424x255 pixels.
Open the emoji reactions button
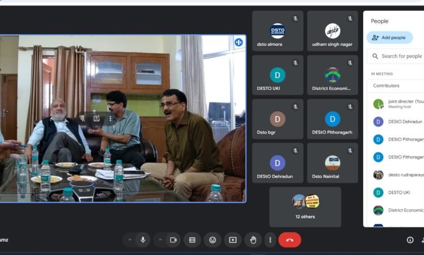tap(213, 240)
